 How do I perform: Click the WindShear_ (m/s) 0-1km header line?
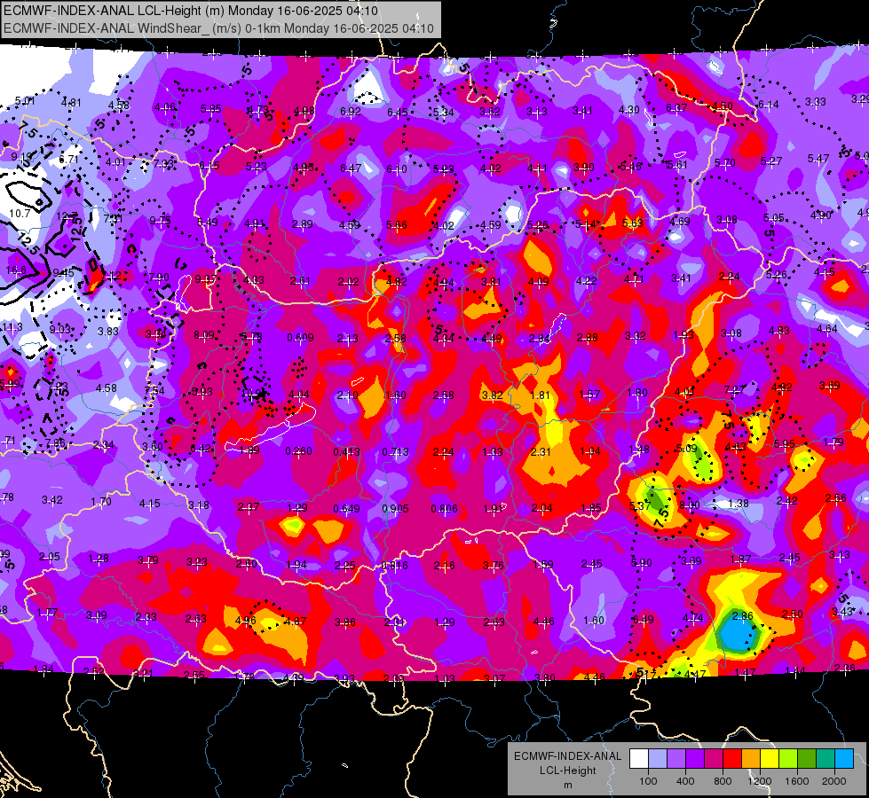pos(219,28)
